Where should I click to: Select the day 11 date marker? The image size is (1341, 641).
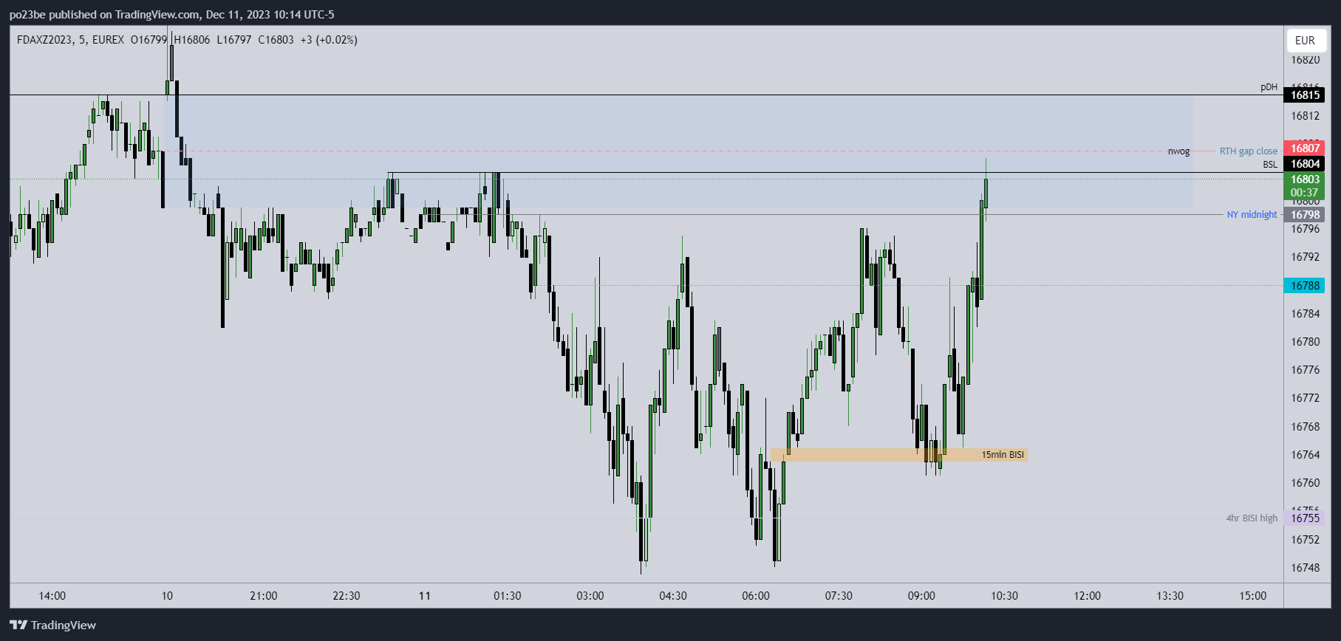[425, 596]
